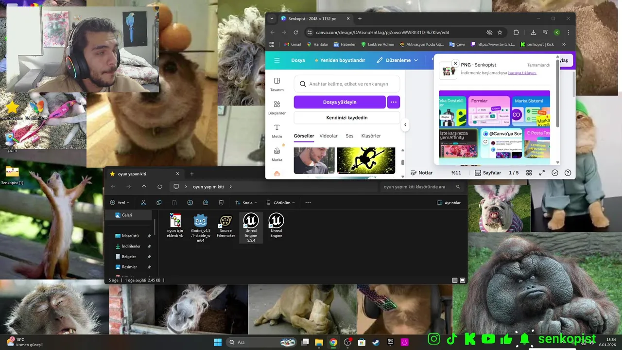Image resolution: width=622 pixels, height=350 pixels.
Task: Switch File Explorer to details view icon
Action: click(455, 280)
